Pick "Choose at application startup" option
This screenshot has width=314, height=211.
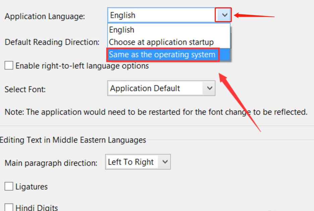coord(161,42)
